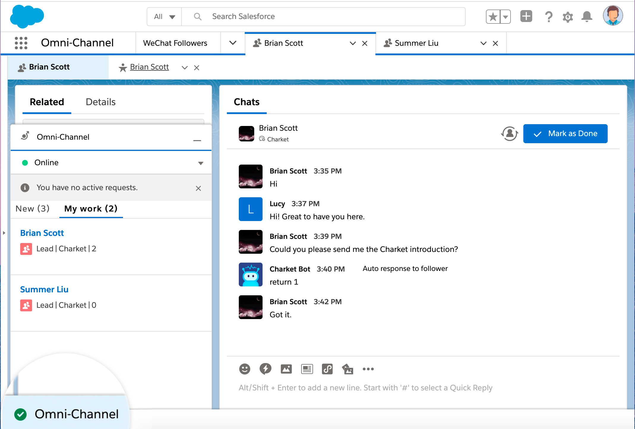
Task: Open WeChat Followers tab dropdown chevron
Action: click(x=233, y=43)
